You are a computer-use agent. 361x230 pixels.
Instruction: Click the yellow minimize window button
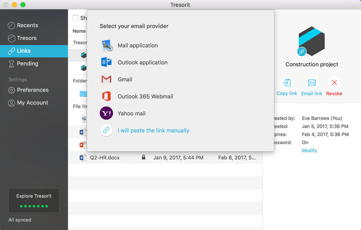coord(14,5)
